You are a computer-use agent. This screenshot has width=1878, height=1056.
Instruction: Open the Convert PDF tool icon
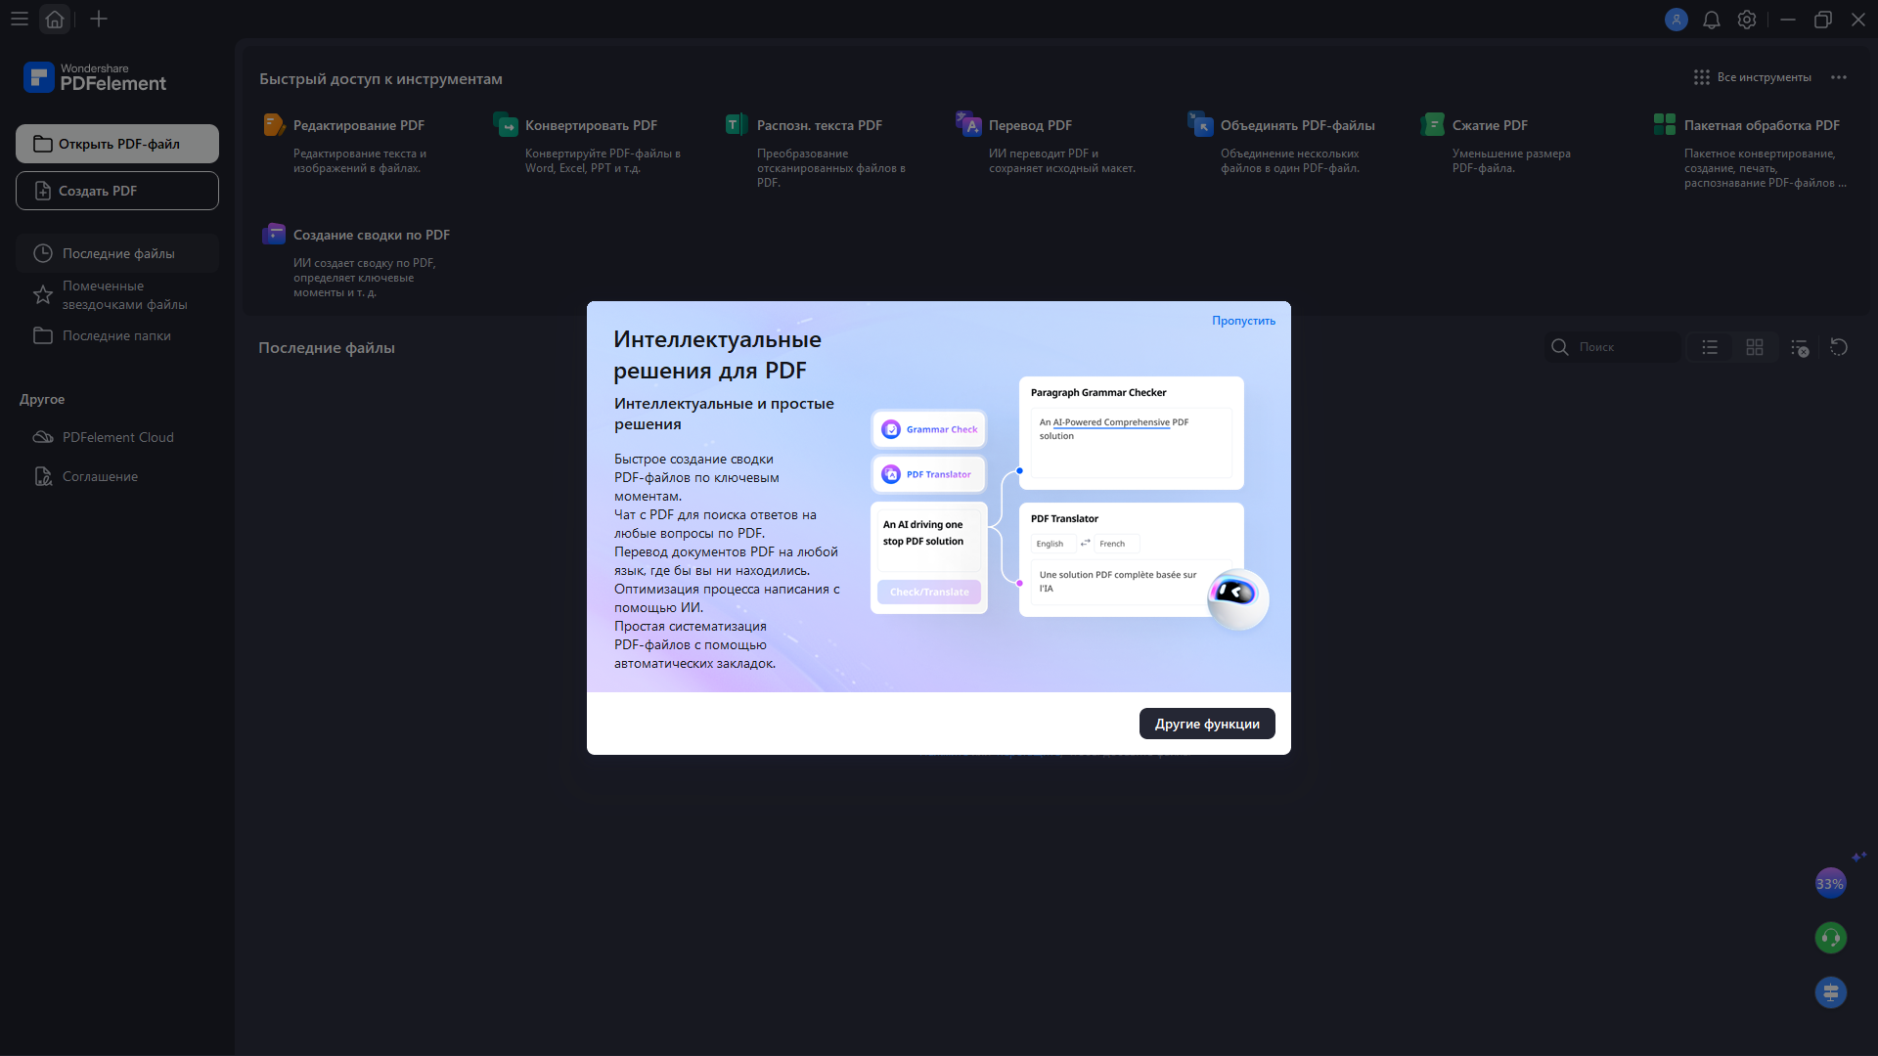pos(506,125)
